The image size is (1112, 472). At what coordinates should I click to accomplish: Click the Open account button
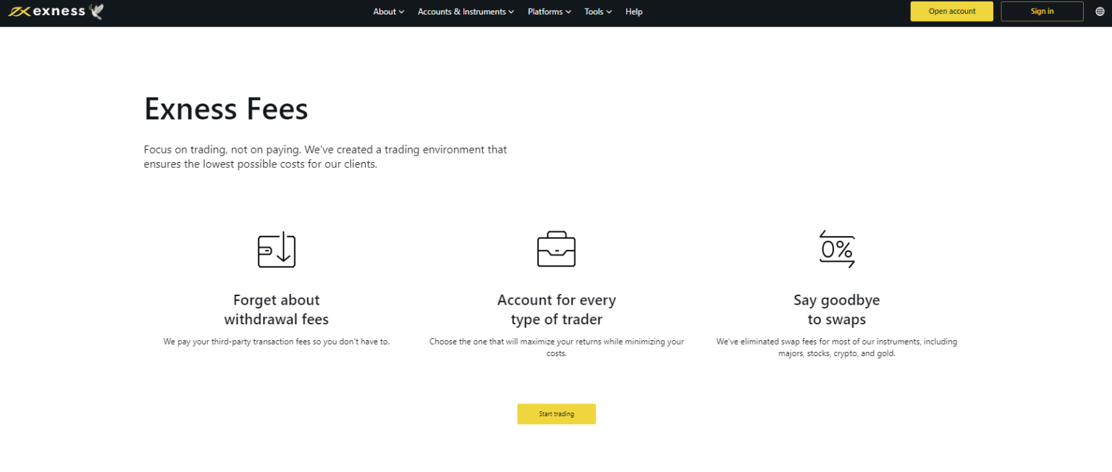coord(951,12)
